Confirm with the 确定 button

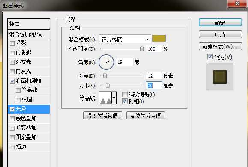[x=220, y=23]
